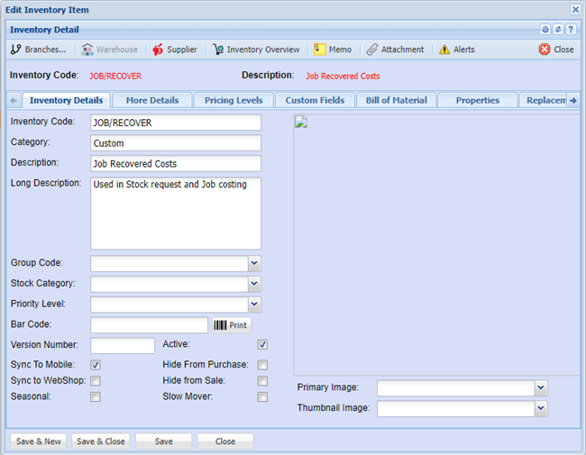Screen dimensions: 586x455
Task: View Alerts warning icon
Action: (x=456, y=50)
